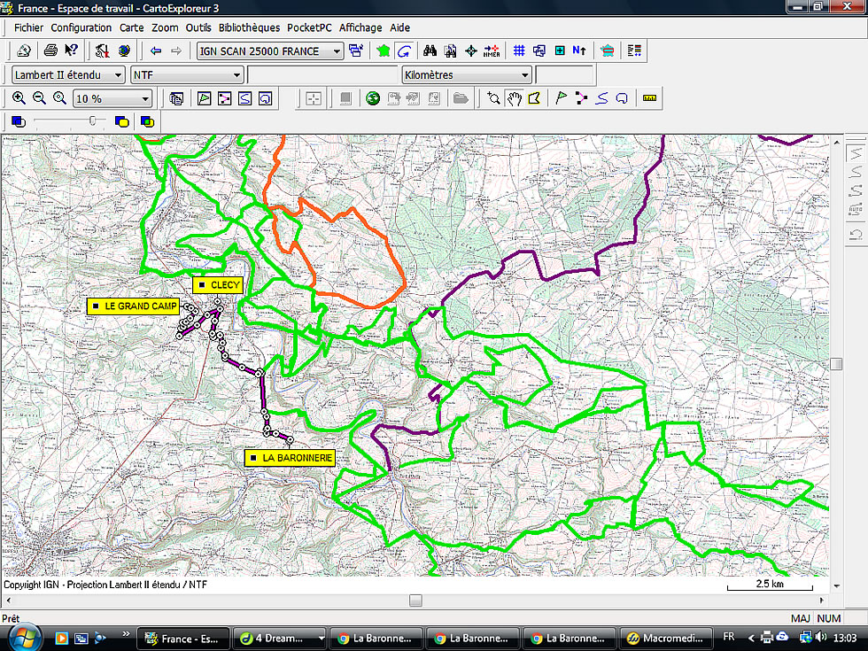Select the pink route drawing tool

[581, 98]
